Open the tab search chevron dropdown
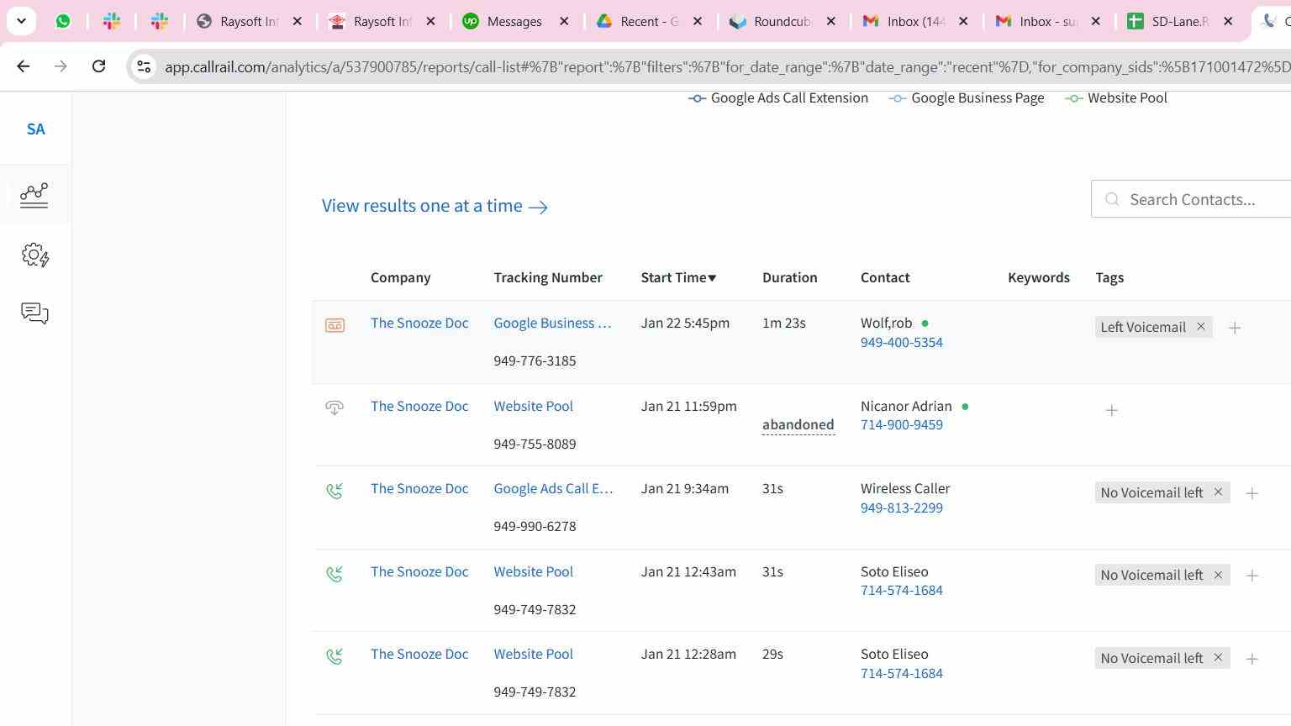The height and width of the screenshot is (726, 1291). 21,21
